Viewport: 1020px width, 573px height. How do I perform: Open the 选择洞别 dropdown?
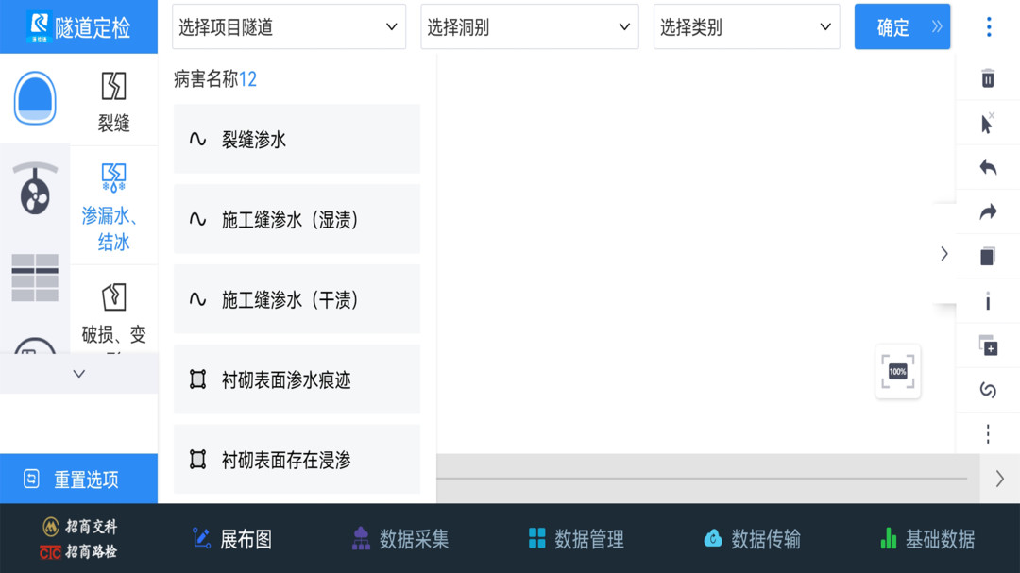(528, 27)
